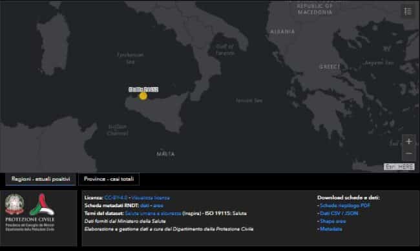Image resolution: width=420 pixels, height=251 pixels.
Task: Open Salute umana e sicurezza link
Action: [x=153, y=214]
